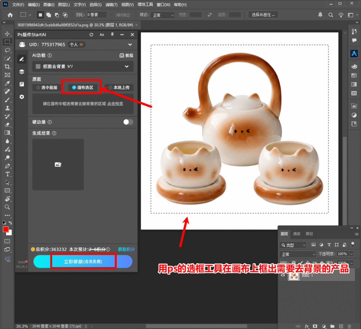Screen dimensions: 361x329
Task: Toggle the 硬边缘 switch
Action: 128,122
